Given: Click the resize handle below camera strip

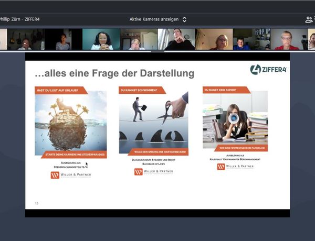Looking at the screenshot, I should pyautogui.click(x=157, y=51).
